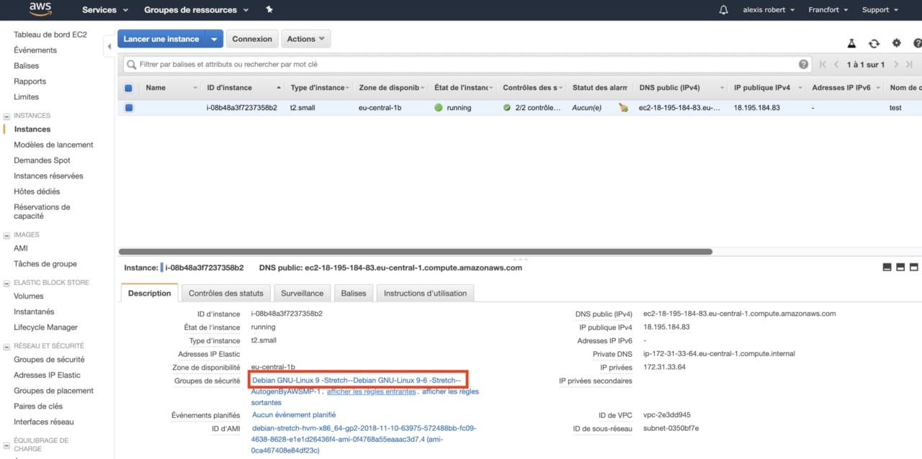Collapse the IMAGES sidebar section
The height and width of the screenshot is (459, 922).
point(7,235)
